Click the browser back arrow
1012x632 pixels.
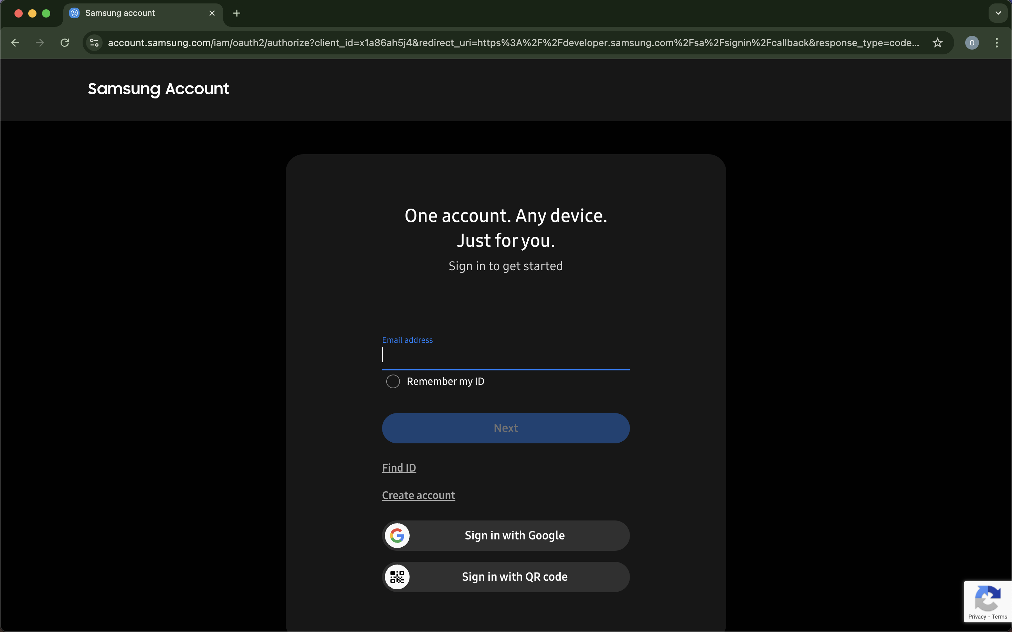(x=15, y=43)
